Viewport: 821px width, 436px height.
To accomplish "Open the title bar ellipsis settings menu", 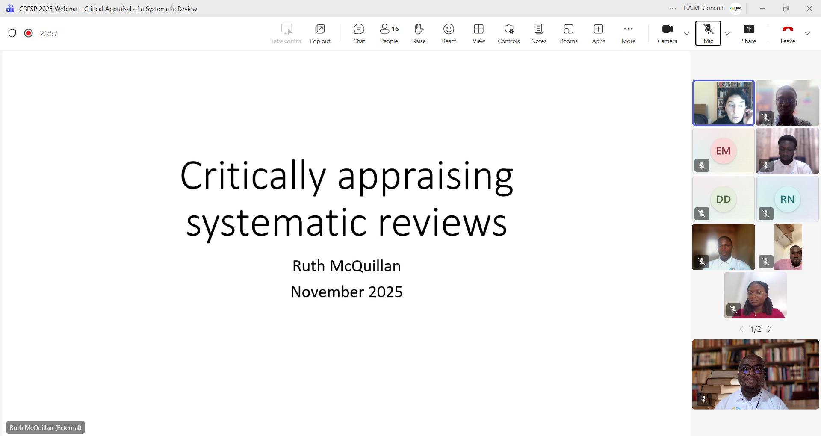I will click(x=673, y=9).
